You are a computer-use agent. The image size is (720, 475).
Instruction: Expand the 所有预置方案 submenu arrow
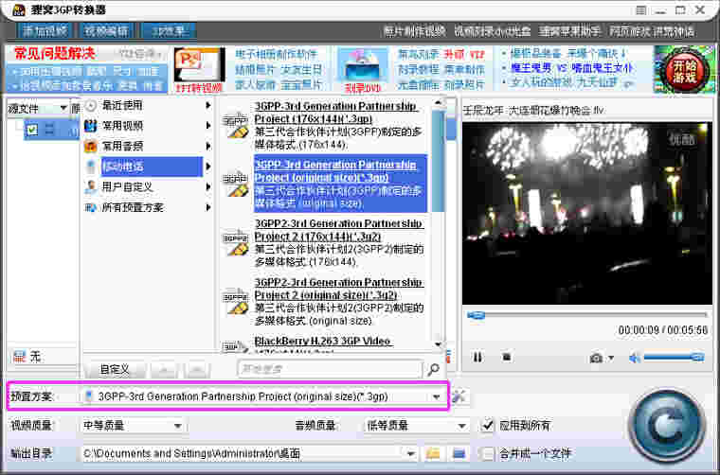(208, 208)
